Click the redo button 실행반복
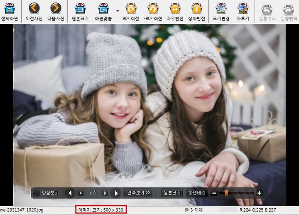This screenshot has height=215, width=299. 289,12
